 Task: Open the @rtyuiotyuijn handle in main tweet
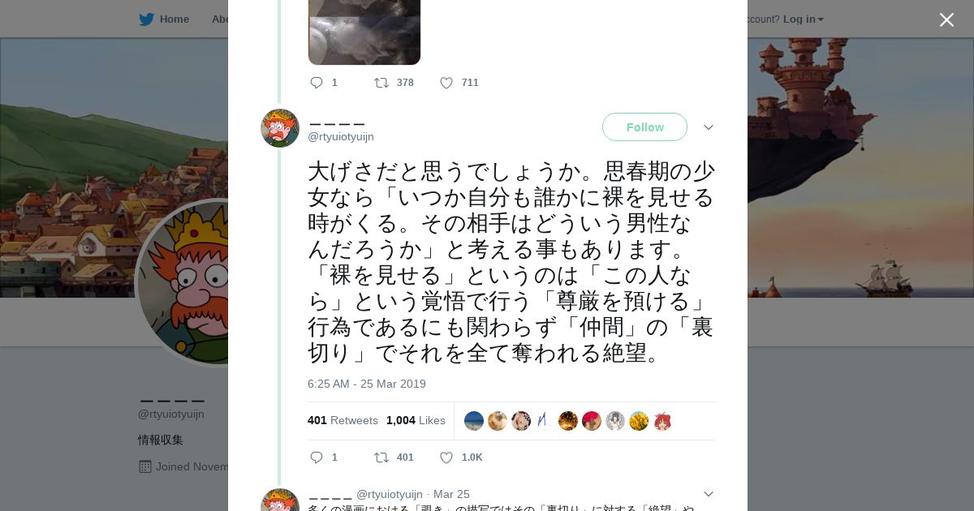coord(341,137)
